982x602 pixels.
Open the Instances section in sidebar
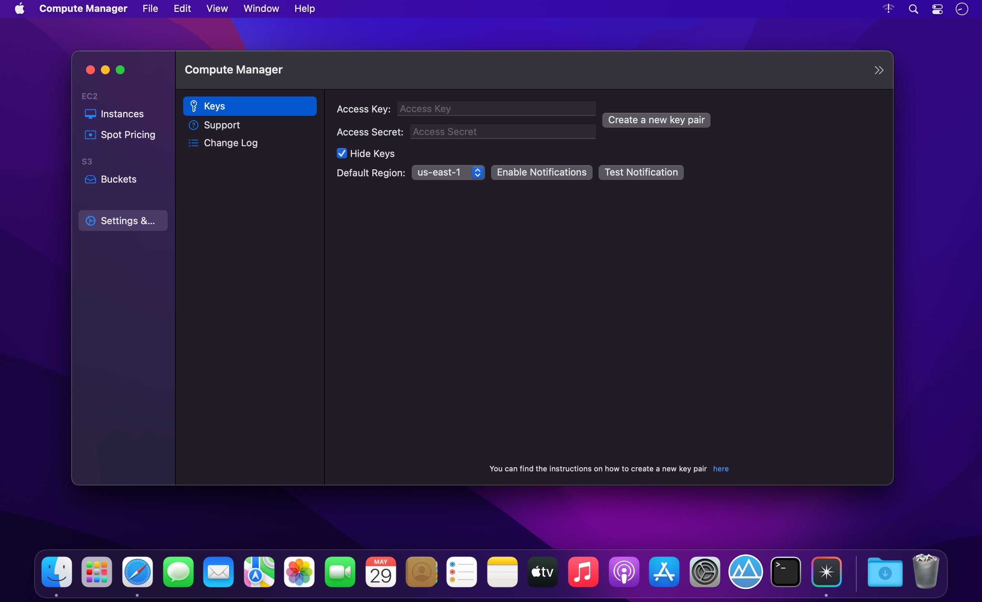click(x=122, y=114)
